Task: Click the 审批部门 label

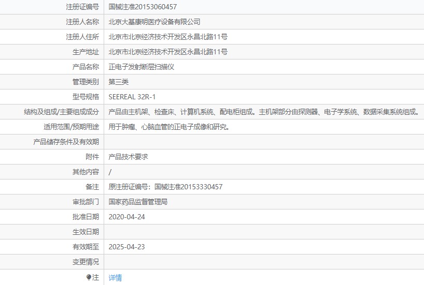Action: [x=86, y=202]
